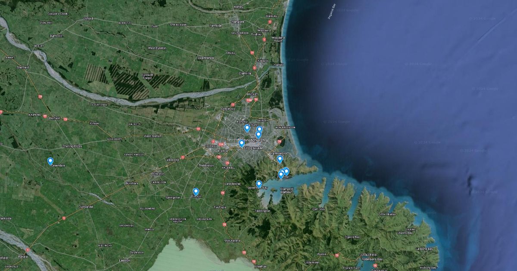
Task: Click the Christchurch city label
Action: click(x=253, y=141)
